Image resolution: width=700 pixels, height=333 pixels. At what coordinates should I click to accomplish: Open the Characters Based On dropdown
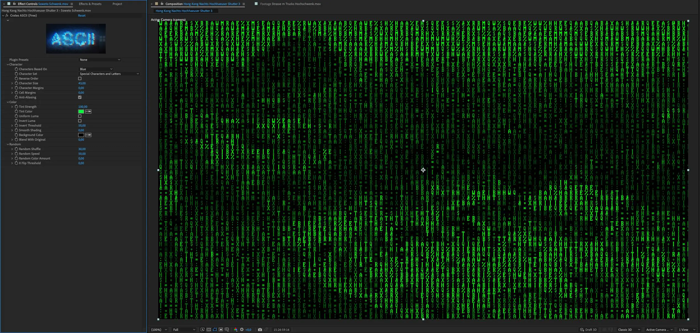point(96,69)
